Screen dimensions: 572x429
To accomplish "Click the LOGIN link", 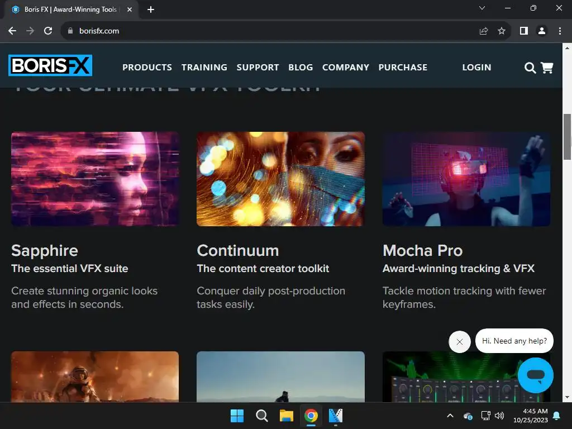I will [x=476, y=68].
